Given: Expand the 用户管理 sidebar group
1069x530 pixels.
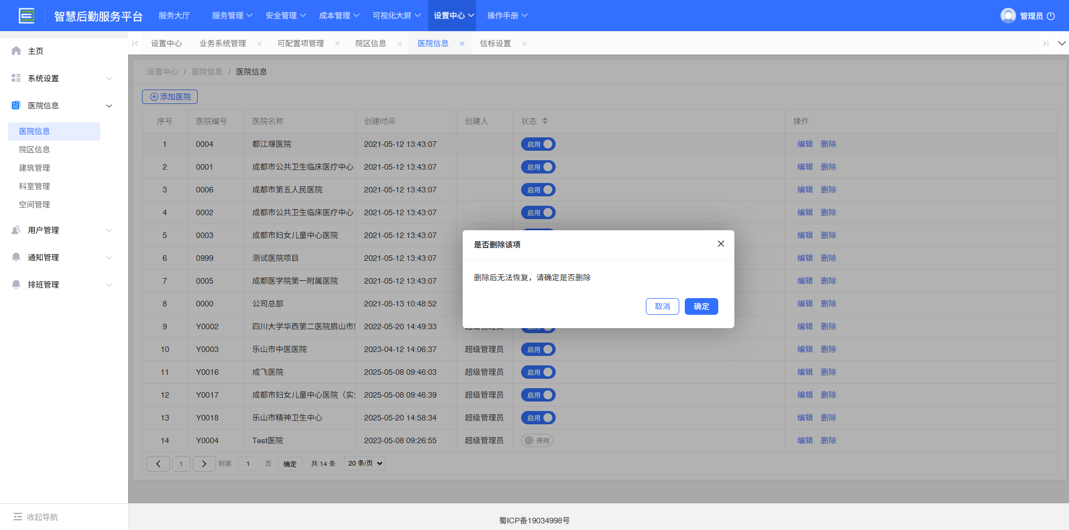Looking at the screenshot, I should (109, 230).
